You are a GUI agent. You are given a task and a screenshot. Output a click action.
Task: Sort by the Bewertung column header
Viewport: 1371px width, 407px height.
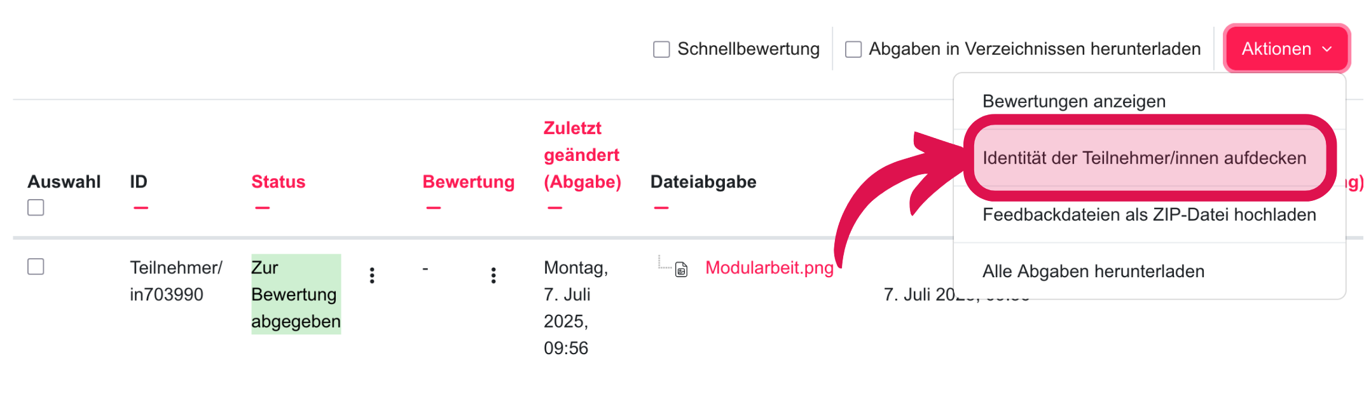pos(468,182)
